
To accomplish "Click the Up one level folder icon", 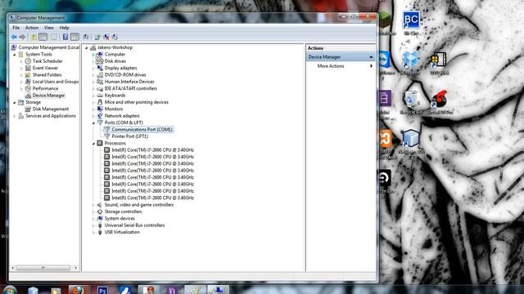I will pyautogui.click(x=34, y=37).
